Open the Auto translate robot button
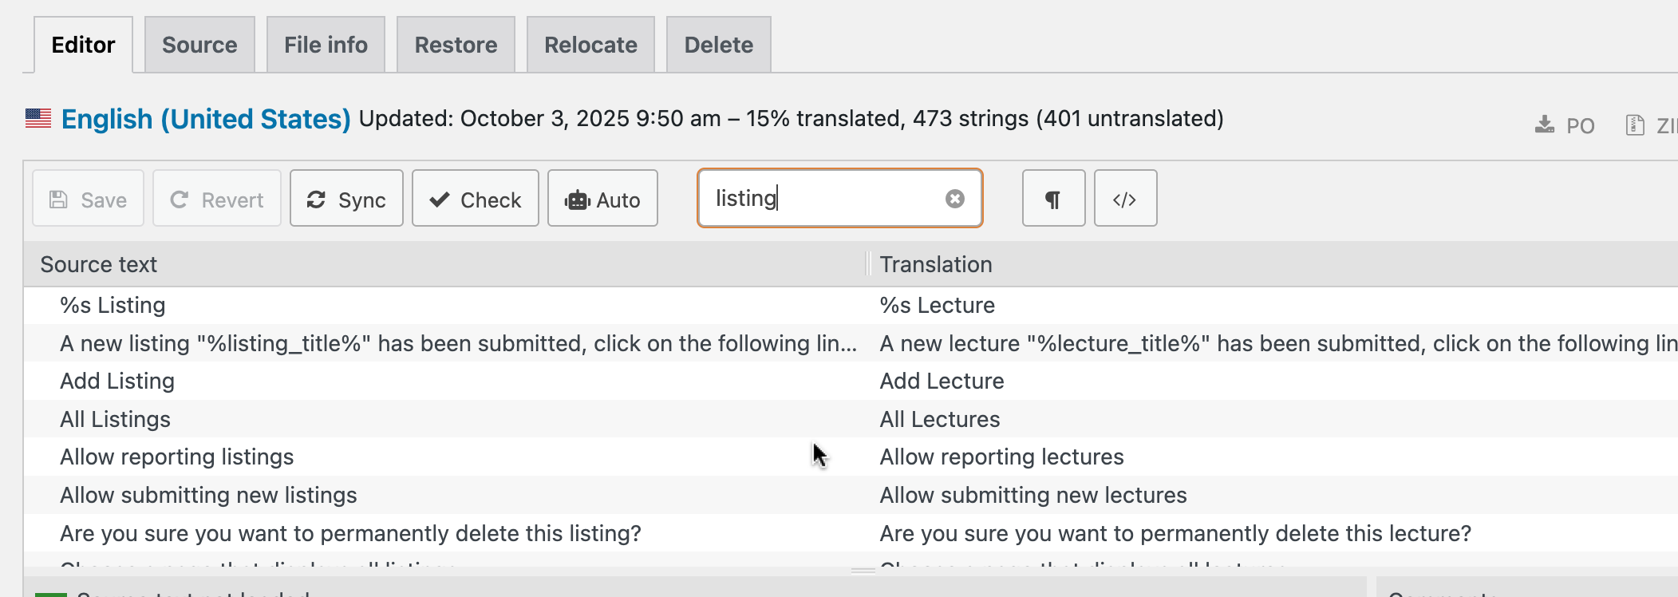The width and height of the screenshot is (1678, 597). tap(602, 199)
